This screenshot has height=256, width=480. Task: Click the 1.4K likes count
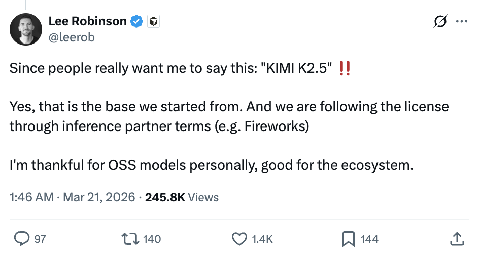tap(262, 239)
